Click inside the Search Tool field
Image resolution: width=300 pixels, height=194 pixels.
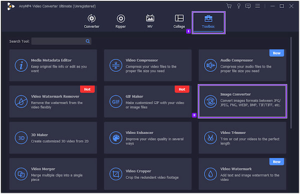coord(61,41)
